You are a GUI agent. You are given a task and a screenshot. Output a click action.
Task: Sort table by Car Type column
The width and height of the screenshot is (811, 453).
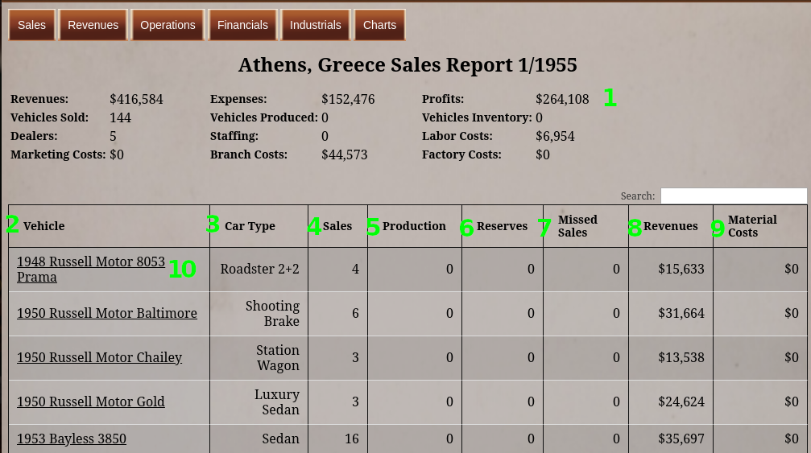coord(250,226)
